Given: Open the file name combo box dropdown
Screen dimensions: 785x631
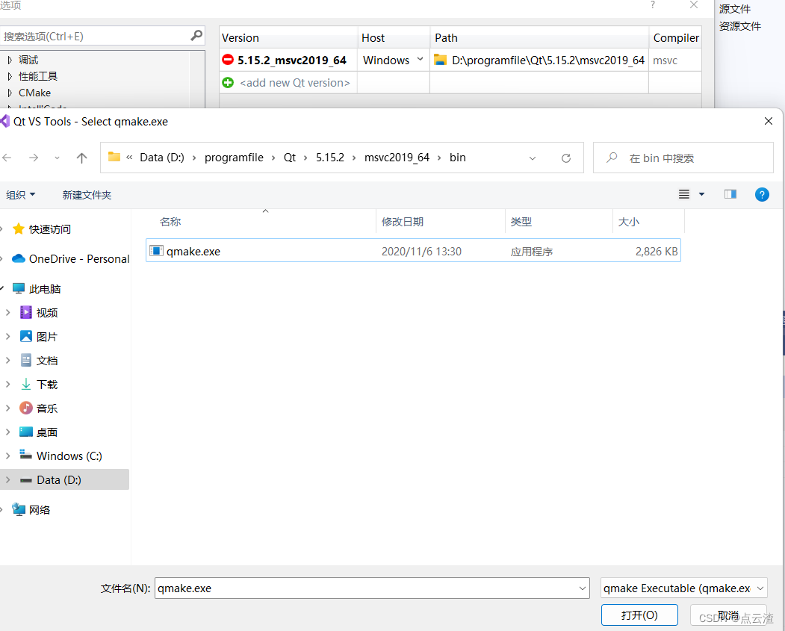Looking at the screenshot, I should pyautogui.click(x=583, y=588).
